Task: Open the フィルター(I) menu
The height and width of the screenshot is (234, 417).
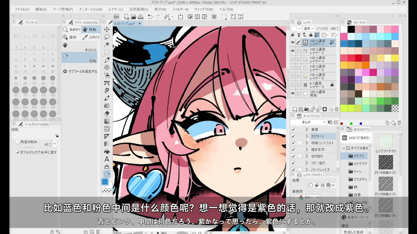Action: (180, 9)
